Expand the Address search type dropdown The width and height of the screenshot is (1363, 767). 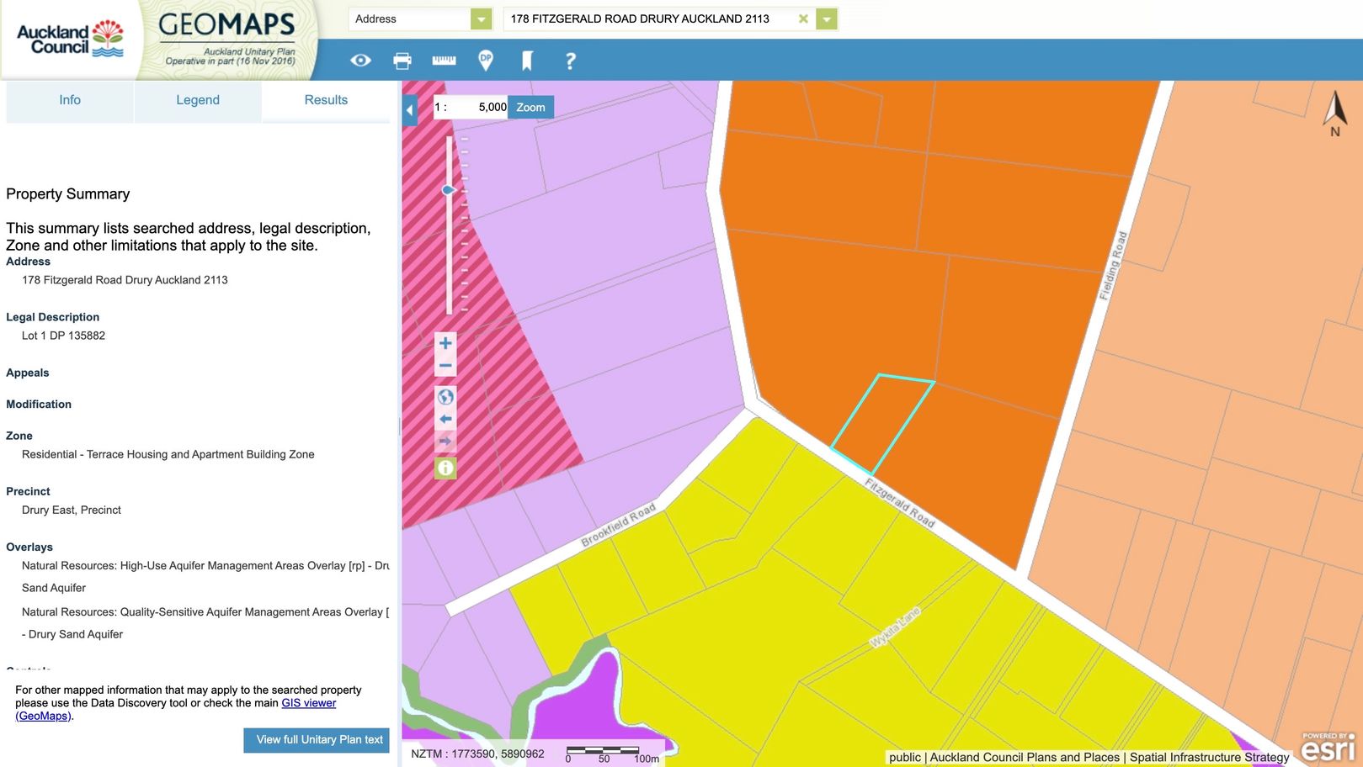point(481,19)
